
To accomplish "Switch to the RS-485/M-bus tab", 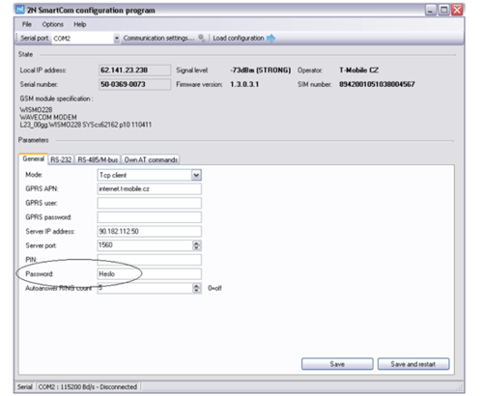I will [x=98, y=159].
